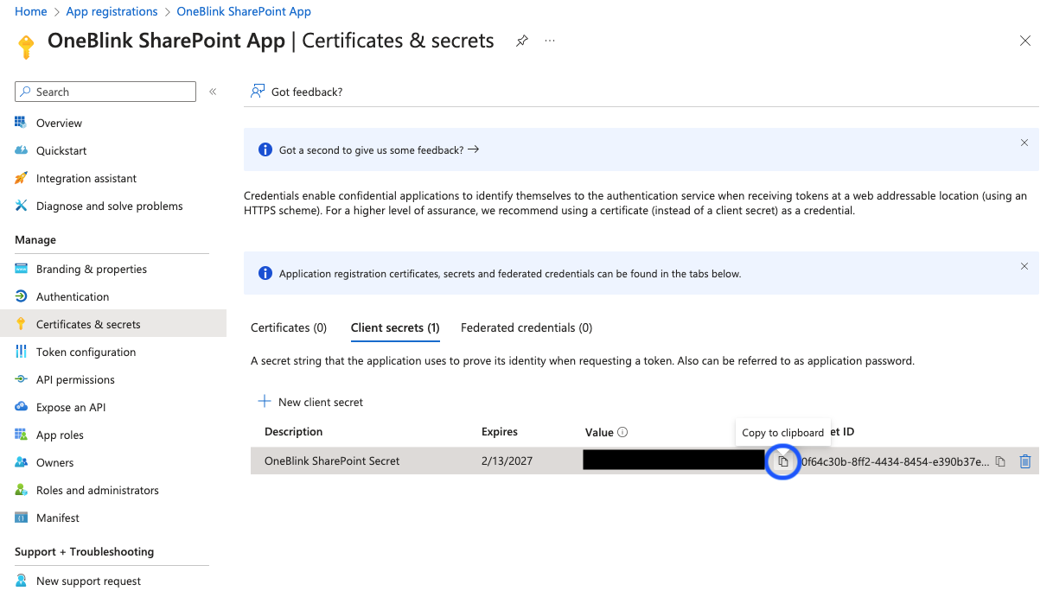Click the Authentication icon in sidebar

[x=21, y=296]
